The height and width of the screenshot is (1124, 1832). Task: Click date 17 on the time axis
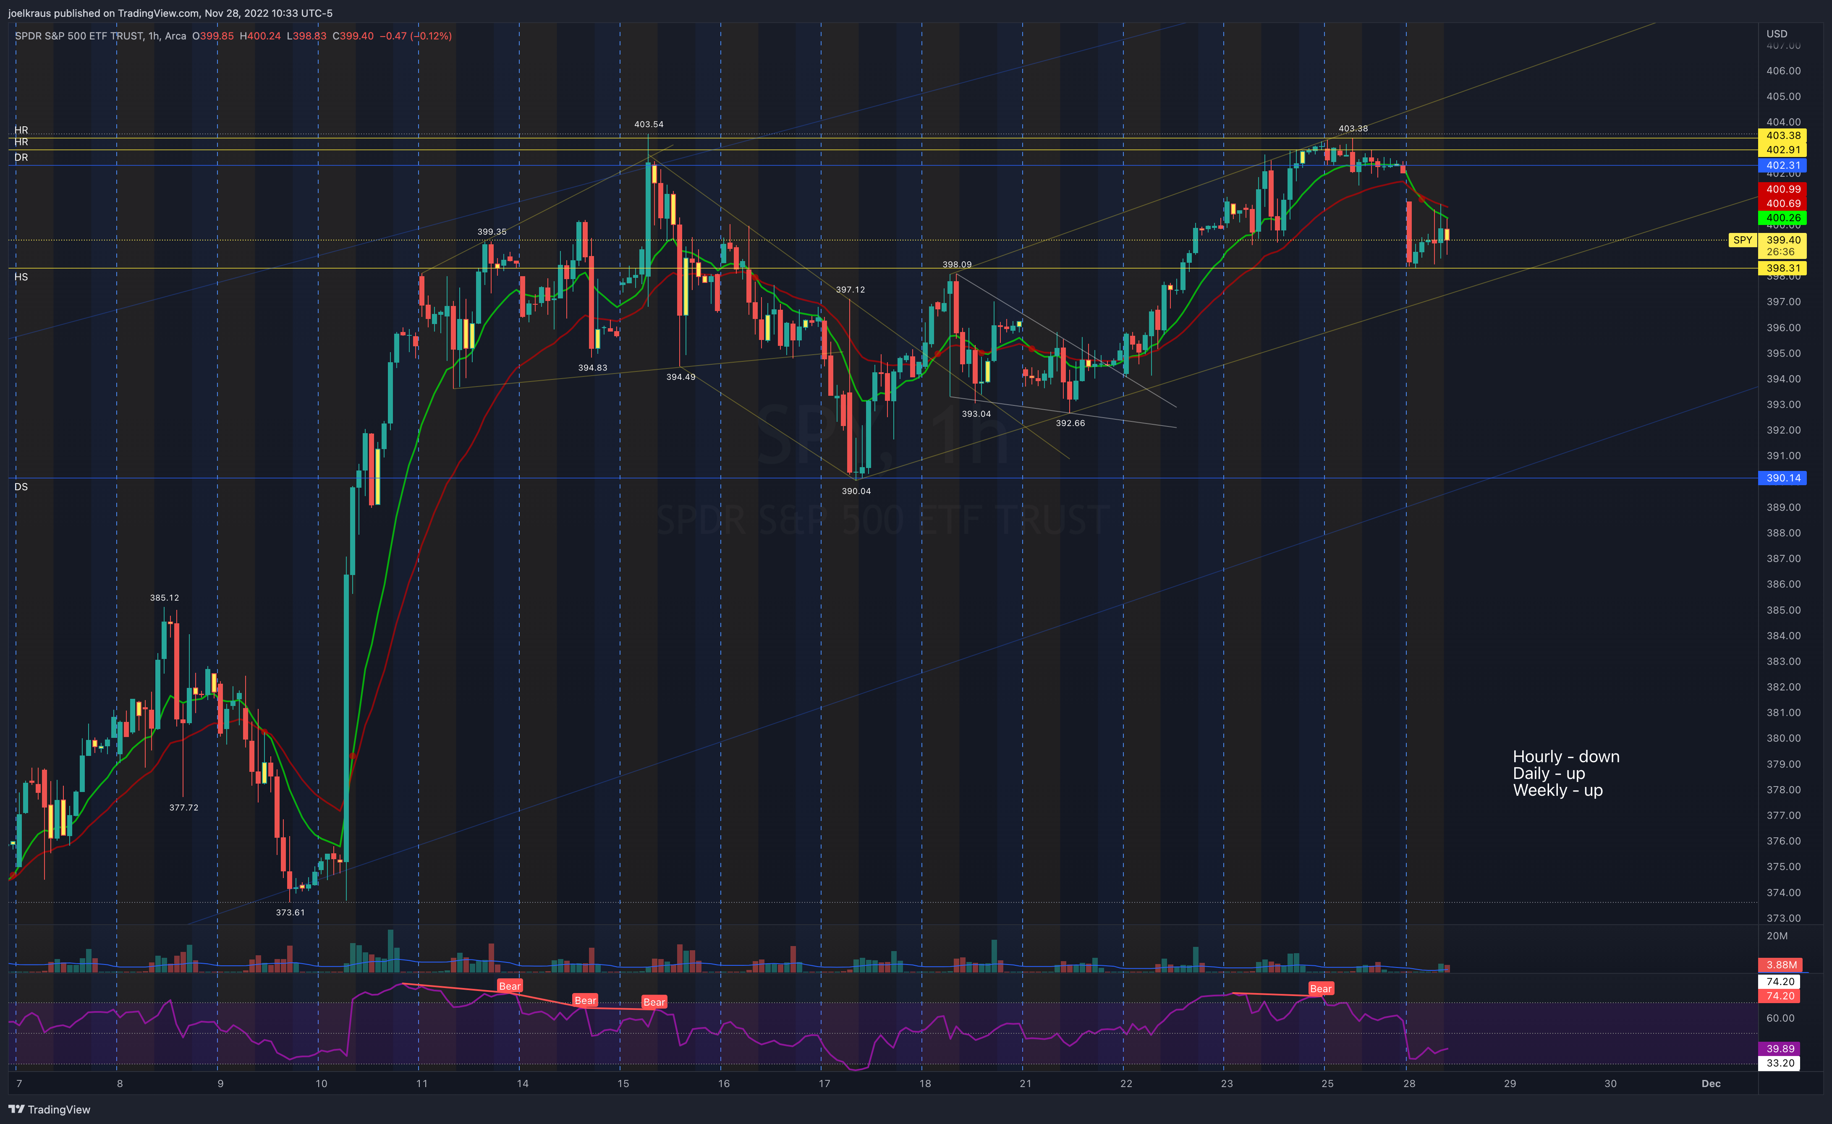[x=824, y=1083]
